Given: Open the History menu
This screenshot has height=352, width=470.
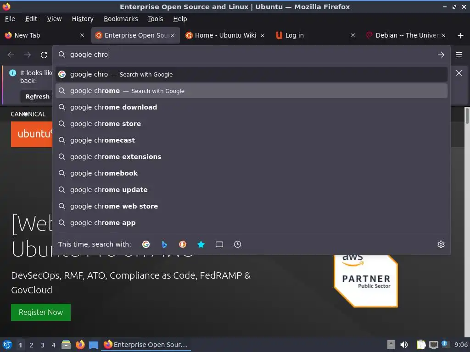Looking at the screenshot, I should pyautogui.click(x=83, y=19).
